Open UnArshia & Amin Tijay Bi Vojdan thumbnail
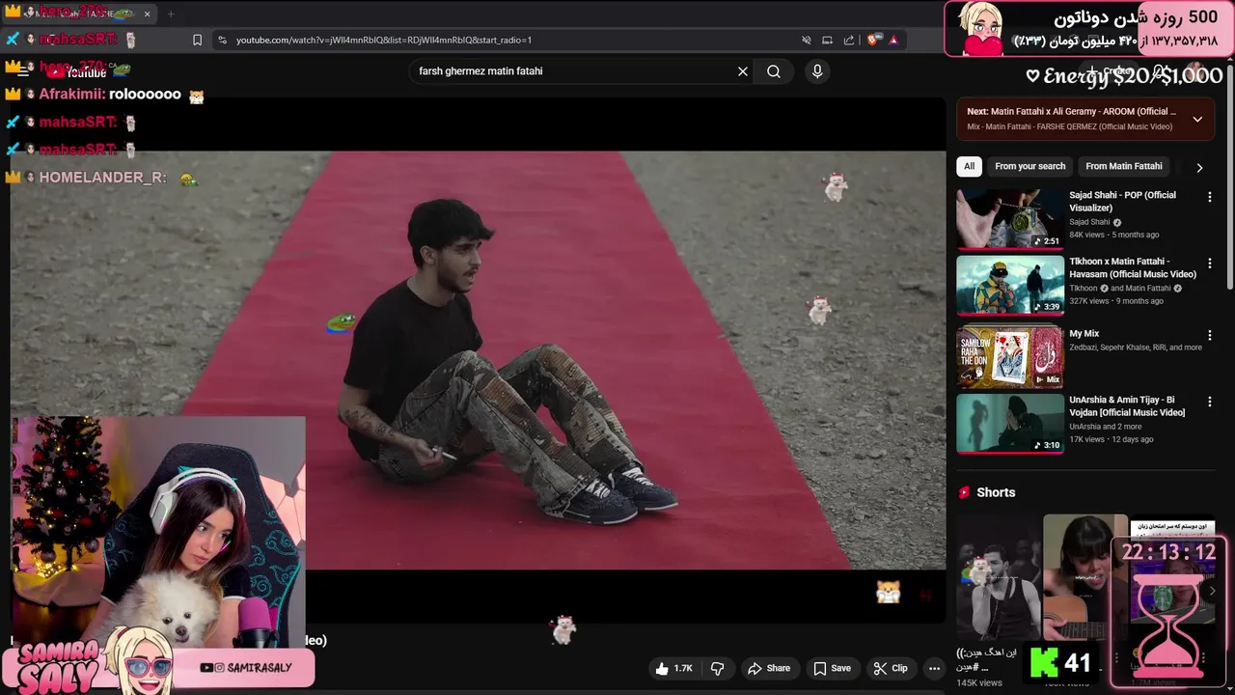The image size is (1235, 695). pyautogui.click(x=1010, y=423)
